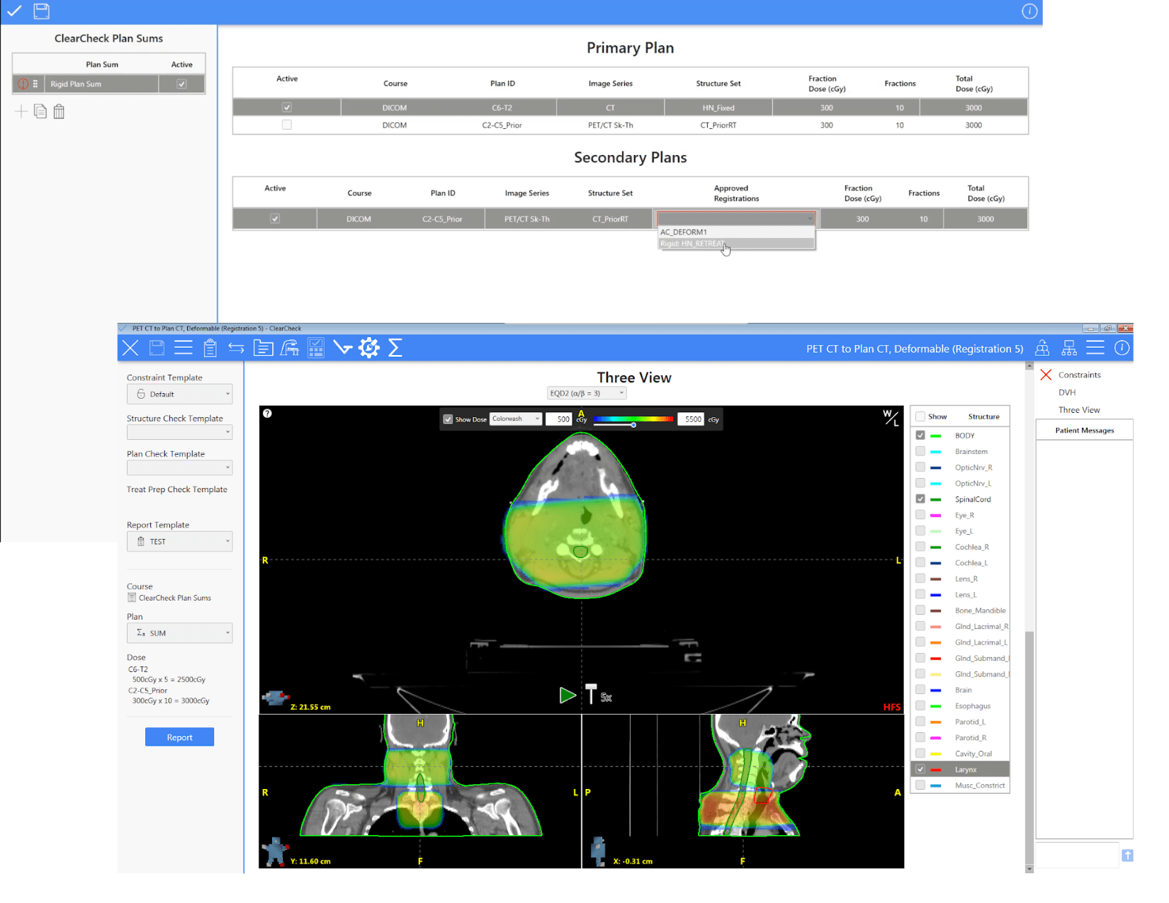Click the check-arrow icon in ClearCheck toolbar

343,348
